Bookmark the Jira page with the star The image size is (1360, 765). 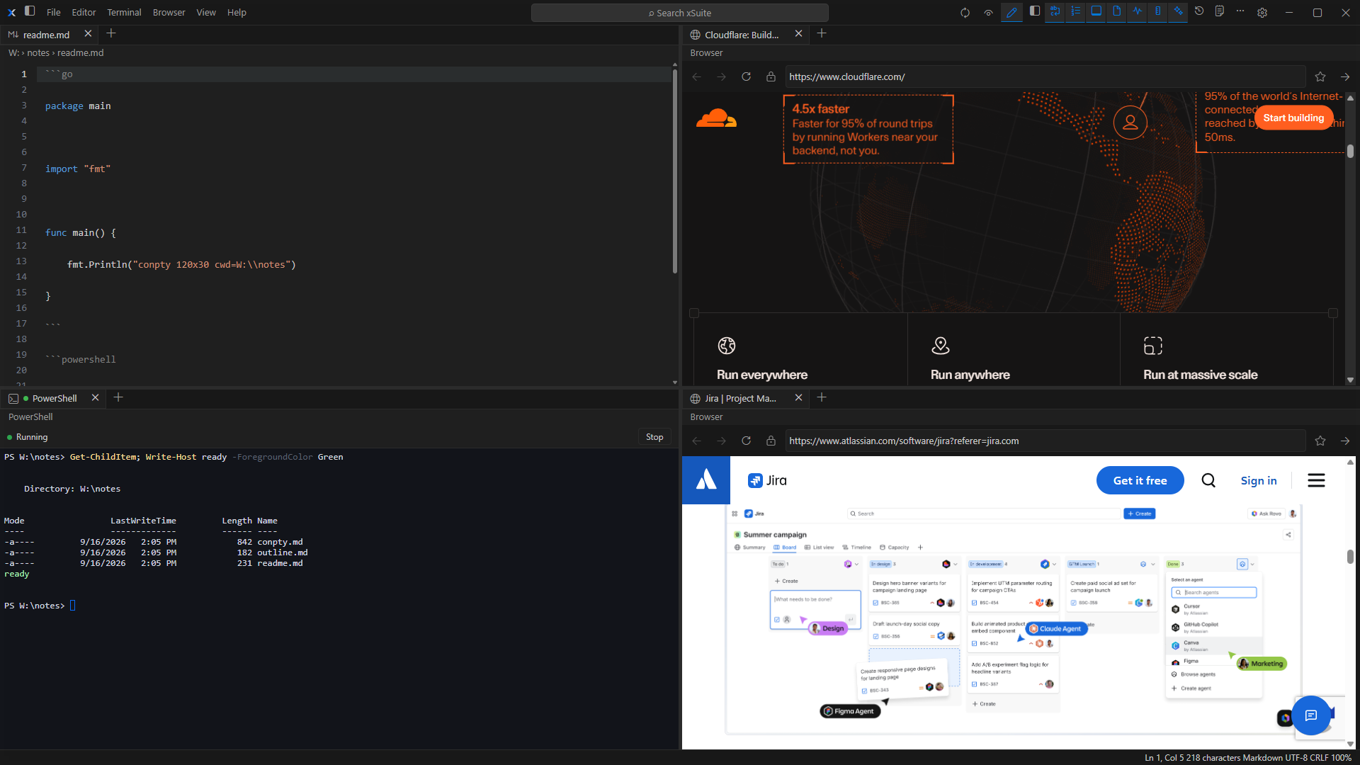tap(1320, 441)
